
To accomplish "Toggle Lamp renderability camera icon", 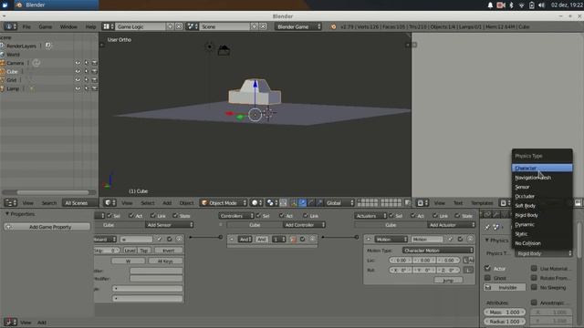I will (x=94, y=88).
